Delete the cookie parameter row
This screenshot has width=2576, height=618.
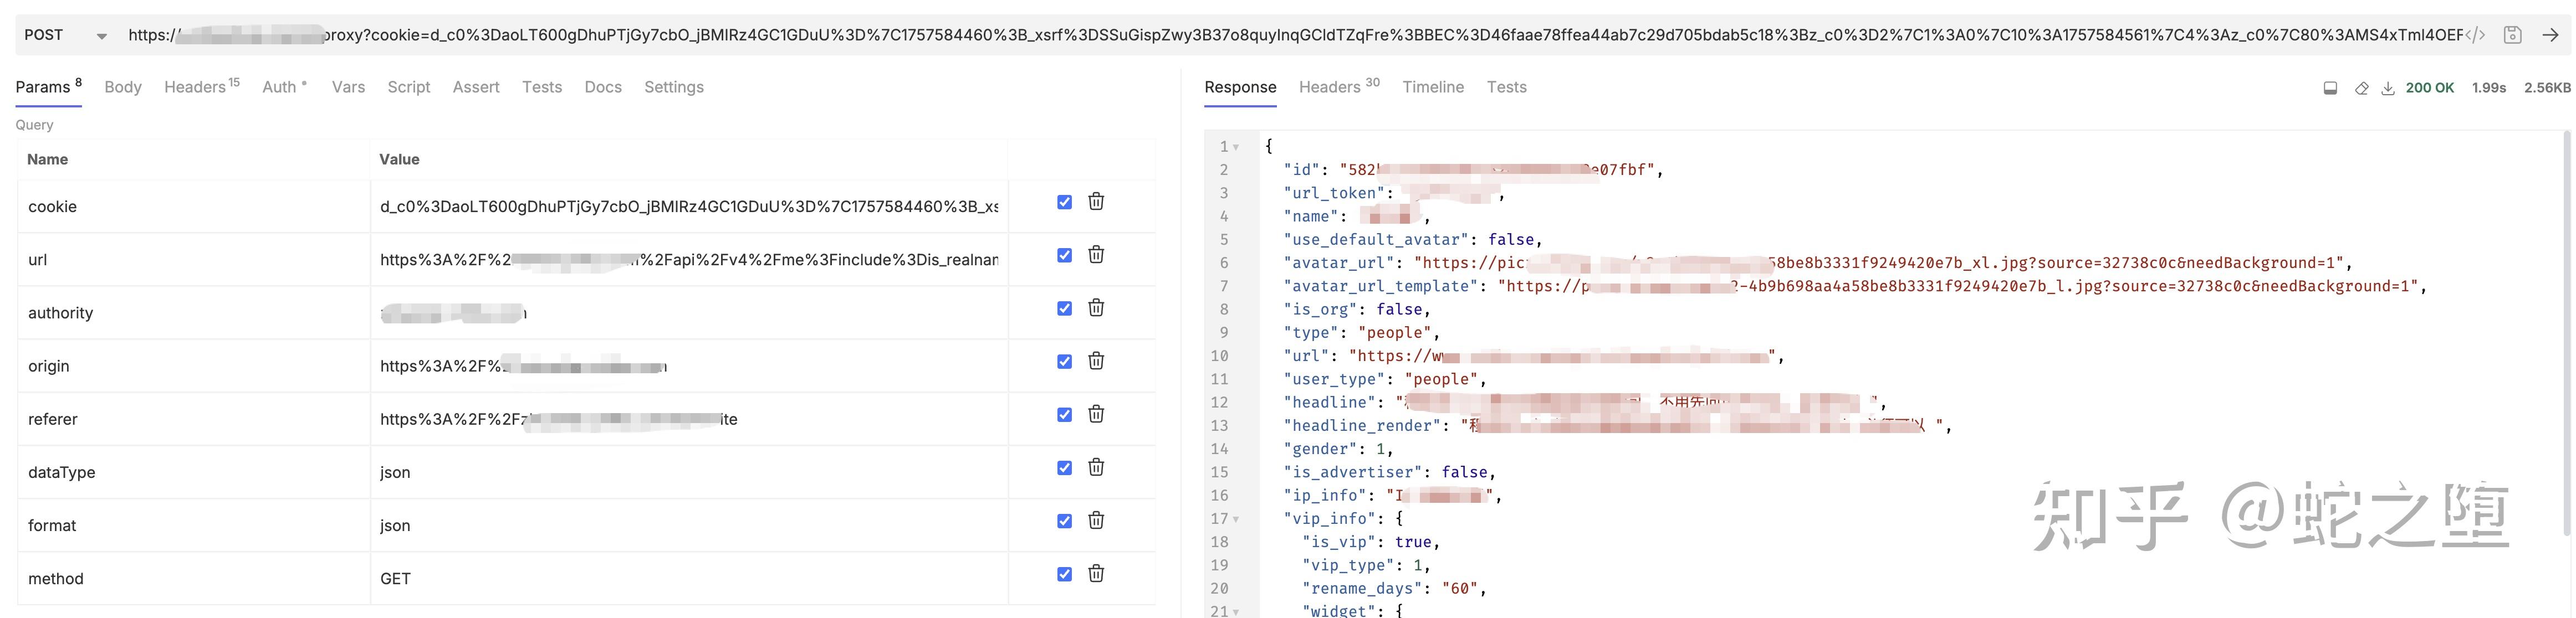pos(1096,202)
